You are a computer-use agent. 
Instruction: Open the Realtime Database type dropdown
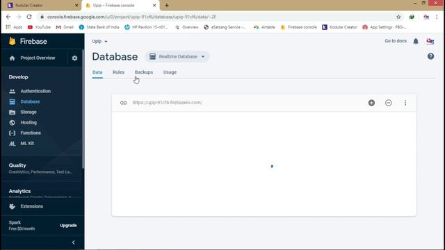(x=177, y=57)
